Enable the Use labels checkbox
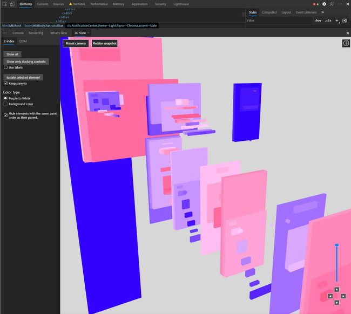Image resolution: width=351 pixels, height=314 pixels. (5, 68)
